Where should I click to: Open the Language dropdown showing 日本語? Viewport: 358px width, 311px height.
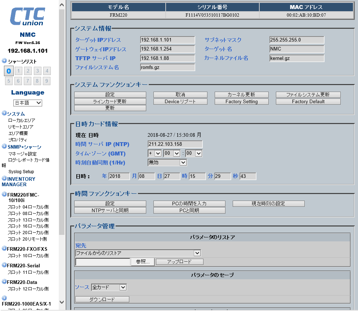[x=28, y=103]
